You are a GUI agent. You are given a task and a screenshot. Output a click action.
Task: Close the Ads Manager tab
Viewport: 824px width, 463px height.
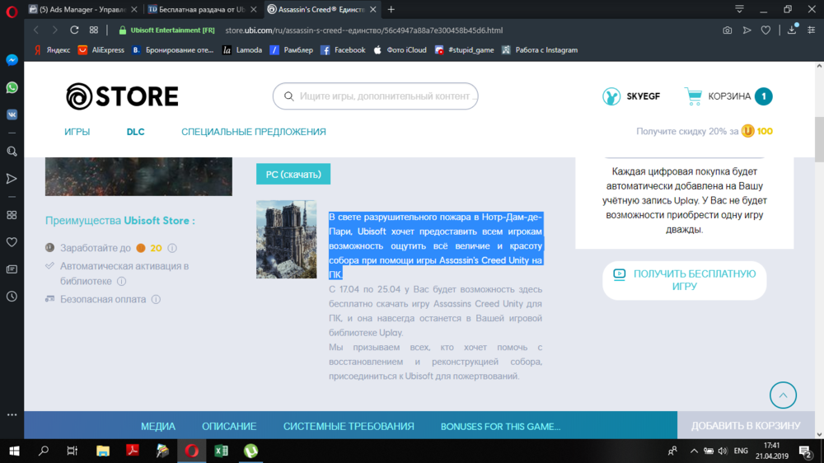134,9
